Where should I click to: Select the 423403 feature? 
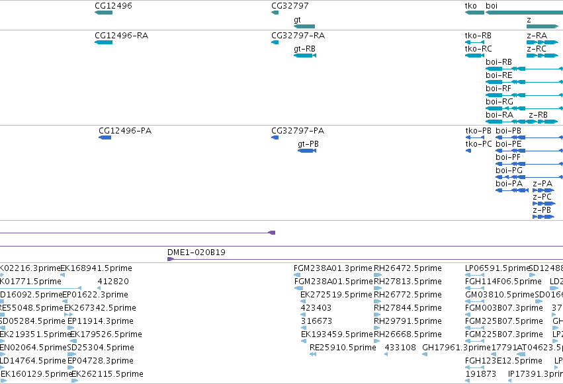point(304,315)
